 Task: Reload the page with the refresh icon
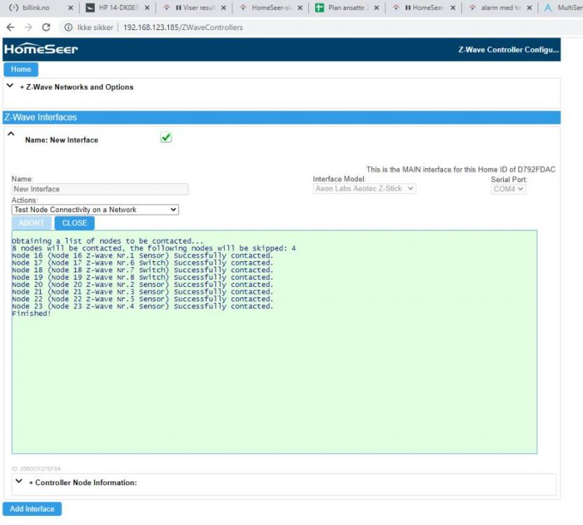[46, 27]
